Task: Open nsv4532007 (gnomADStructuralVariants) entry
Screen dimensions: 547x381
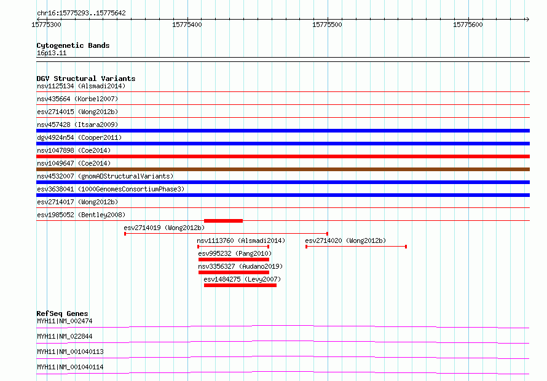Action: pos(105,176)
